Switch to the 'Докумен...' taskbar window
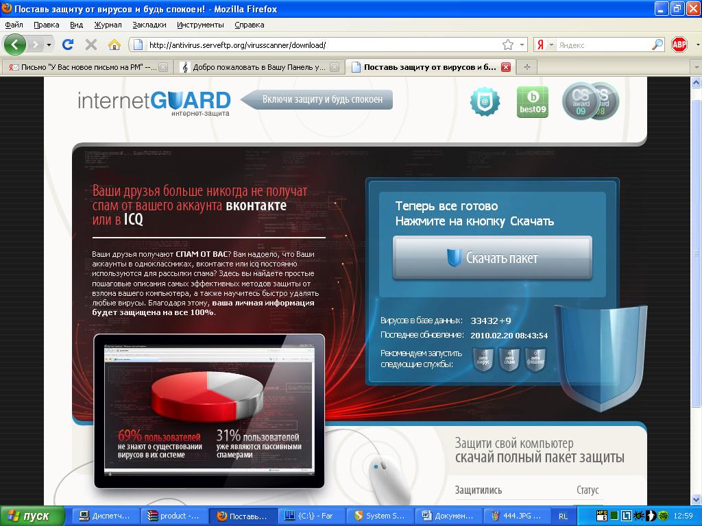The width and height of the screenshot is (702, 526). (x=448, y=516)
